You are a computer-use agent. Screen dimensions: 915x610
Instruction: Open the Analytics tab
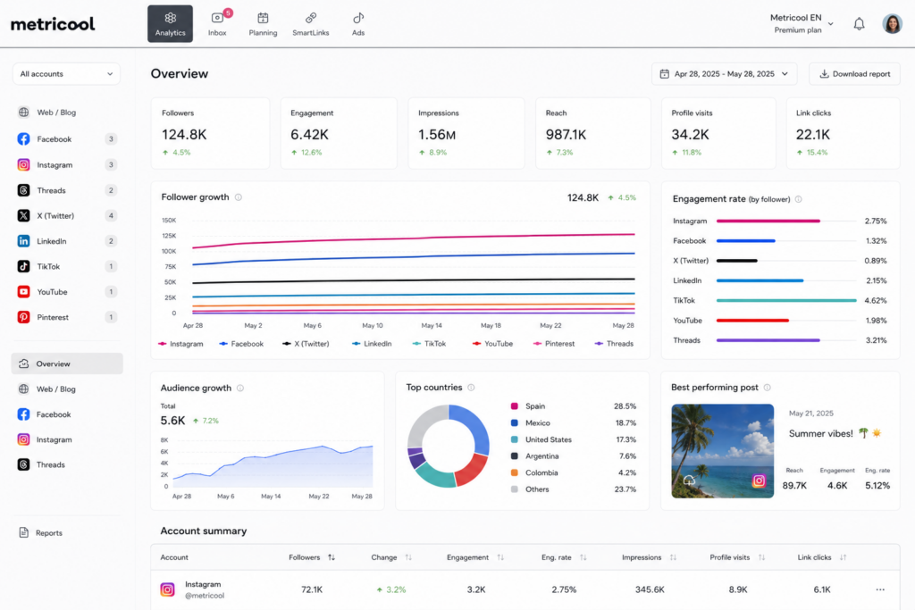coord(170,24)
